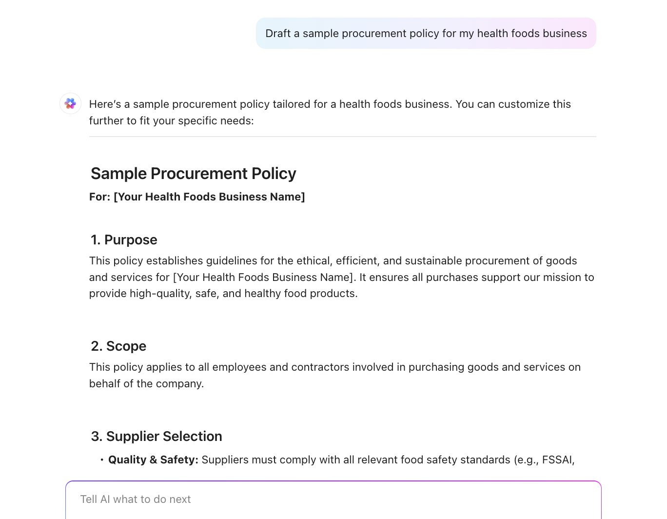
Task: Click the line starting 'provide high-quality, safe'
Action: [223, 293]
